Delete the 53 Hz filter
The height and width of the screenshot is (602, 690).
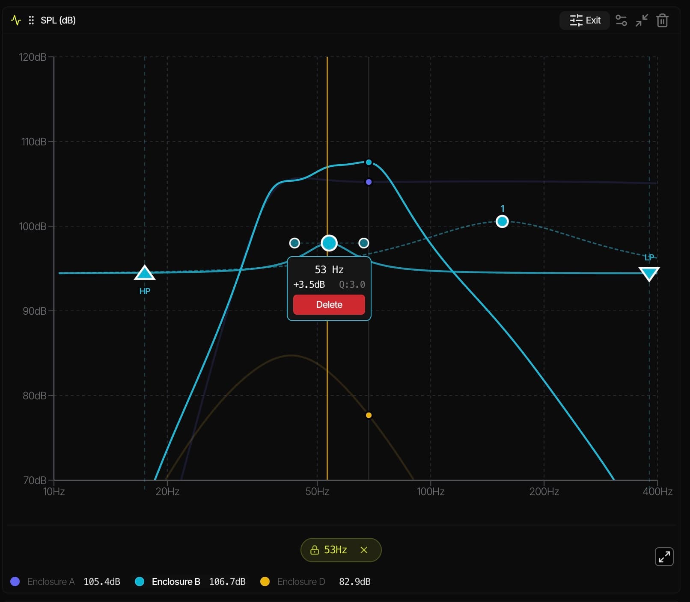pos(329,304)
